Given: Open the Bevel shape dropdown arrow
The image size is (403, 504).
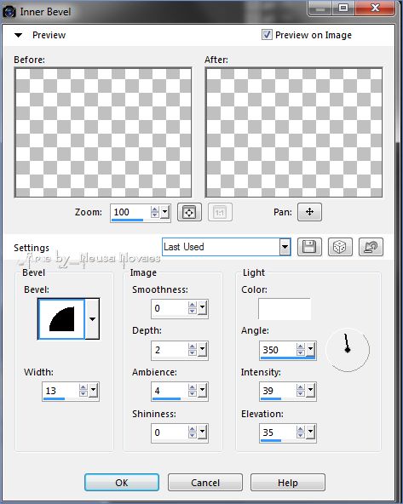Looking at the screenshot, I should (x=92, y=319).
